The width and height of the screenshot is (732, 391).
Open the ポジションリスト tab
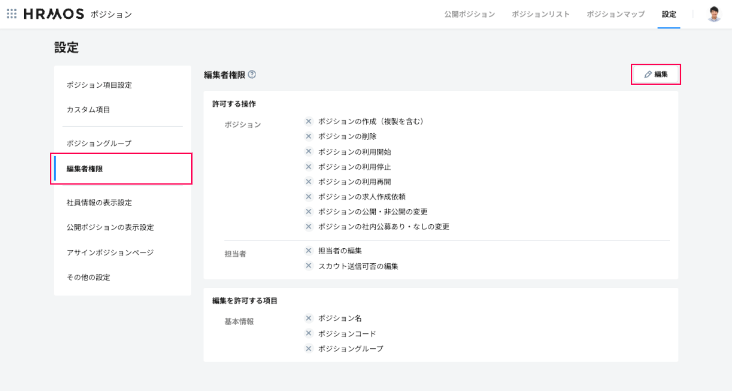pyautogui.click(x=540, y=14)
